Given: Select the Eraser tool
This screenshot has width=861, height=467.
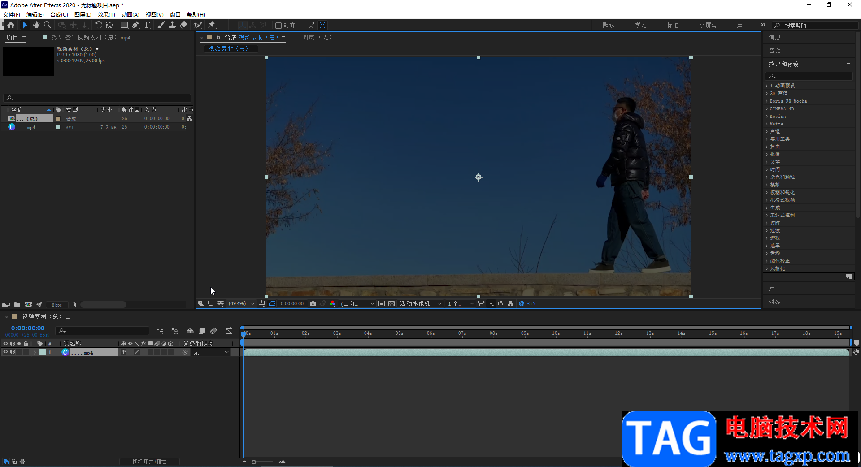Looking at the screenshot, I should (x=183, y=25).
